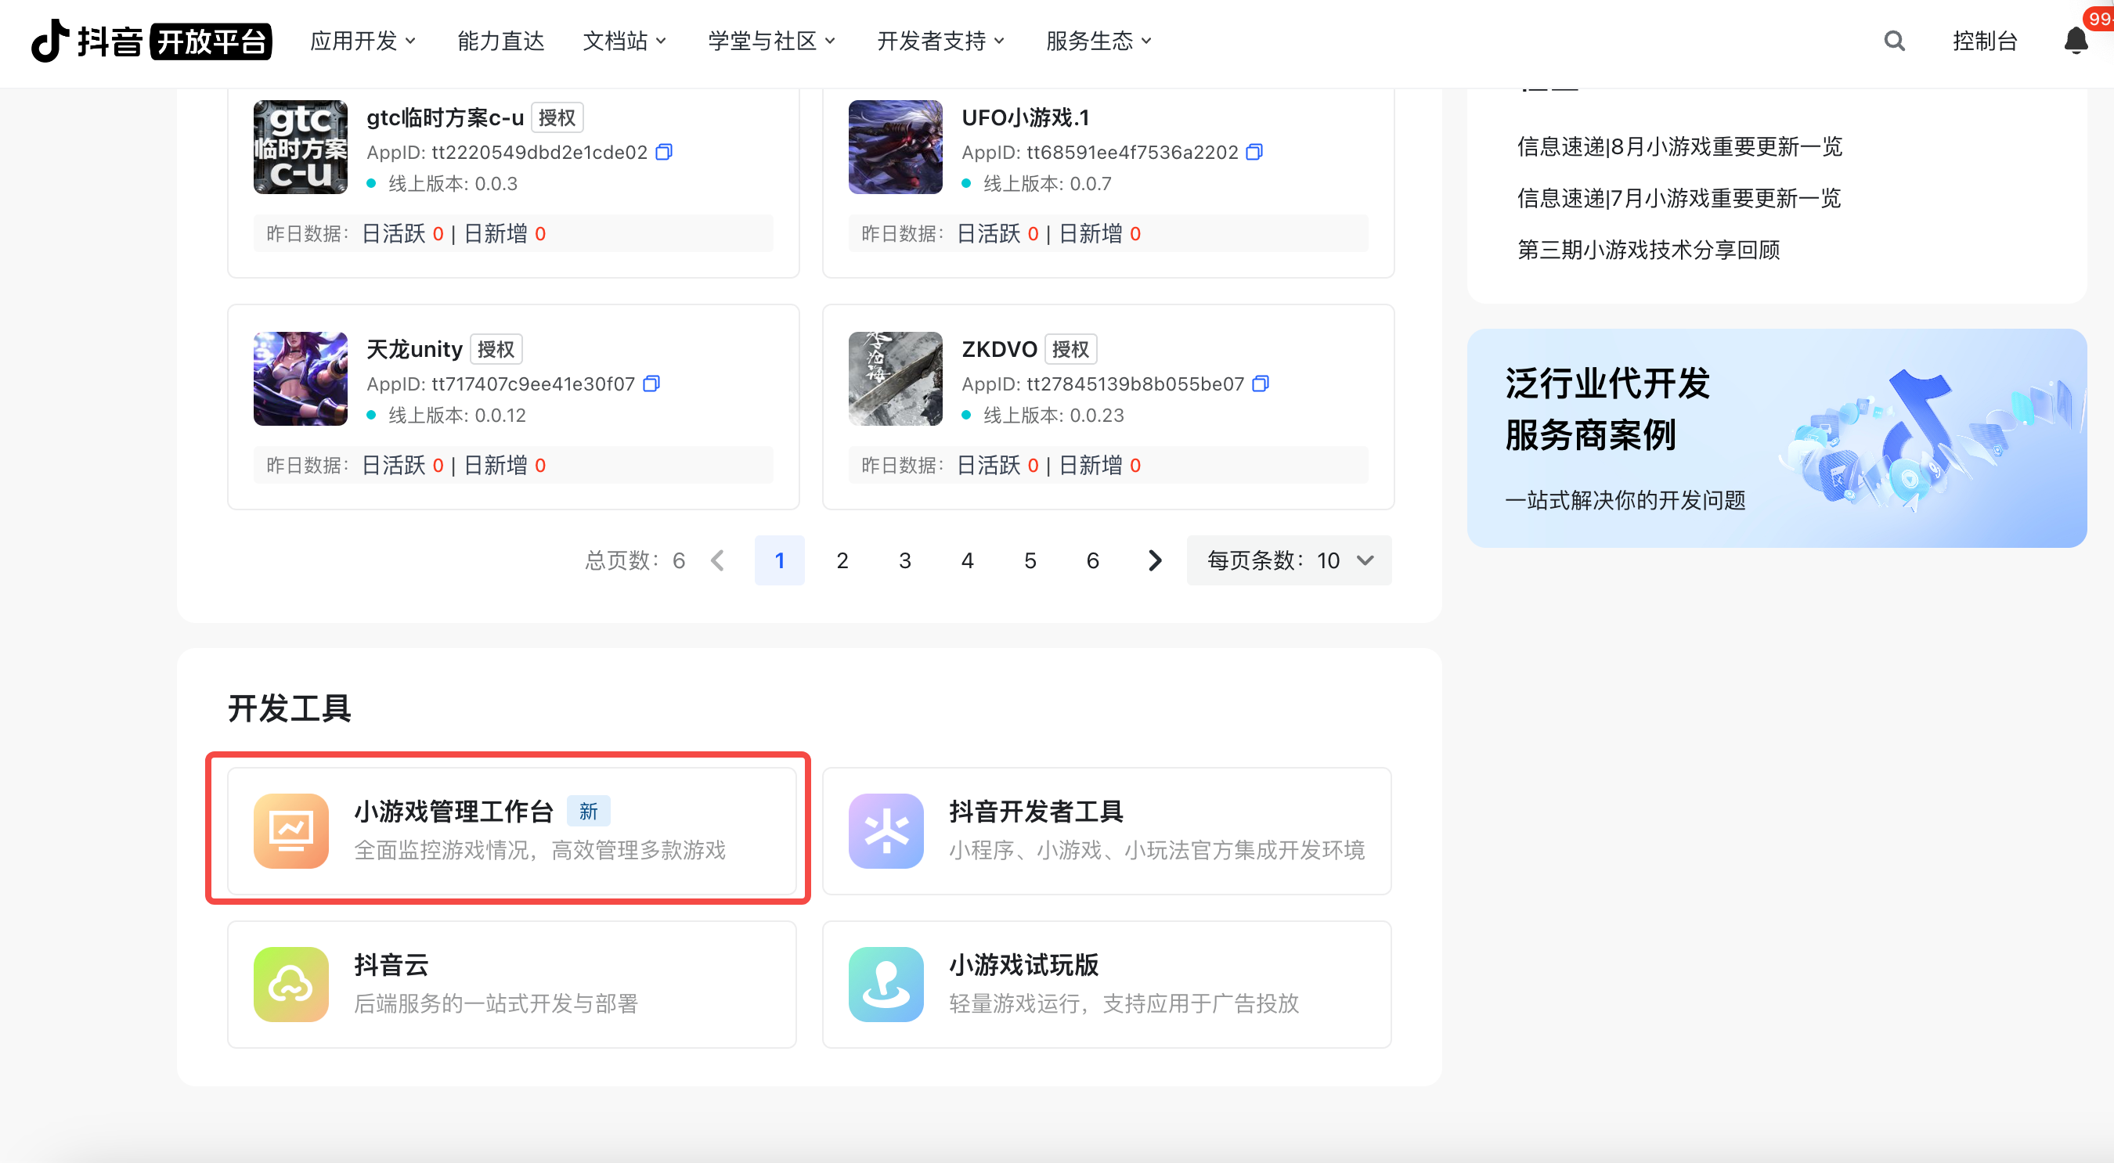The height and width of the screenshot is (1163, 2114).
Task: Go to page 3 of the list
Action: pos(904,560)
